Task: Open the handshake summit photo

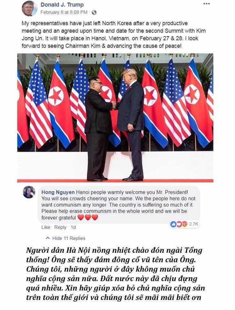Action: [x=115, y=118]
